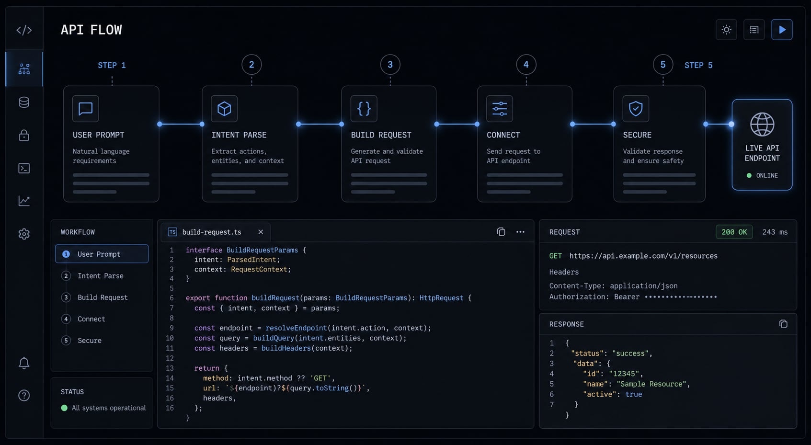Screen dimensions: 811x445
Task: Click the Headers label in Request panel
Action: (x=564, y=272)
